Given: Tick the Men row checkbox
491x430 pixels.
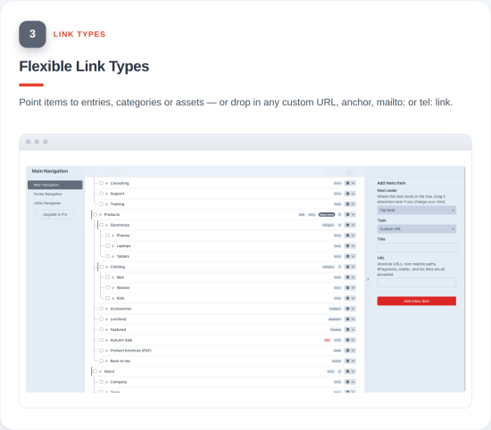Looking at the screenshot, I should pyautogui.click(x=107, y=277).
